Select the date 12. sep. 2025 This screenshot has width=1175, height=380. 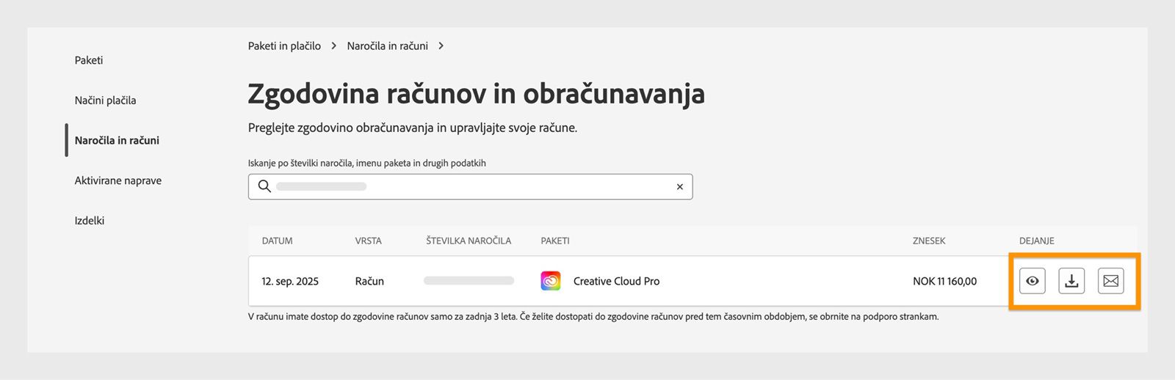[x=290, y=281]
